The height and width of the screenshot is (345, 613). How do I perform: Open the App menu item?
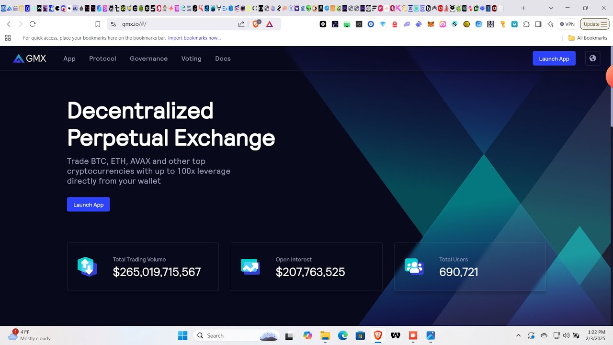[x=69, y=58]
